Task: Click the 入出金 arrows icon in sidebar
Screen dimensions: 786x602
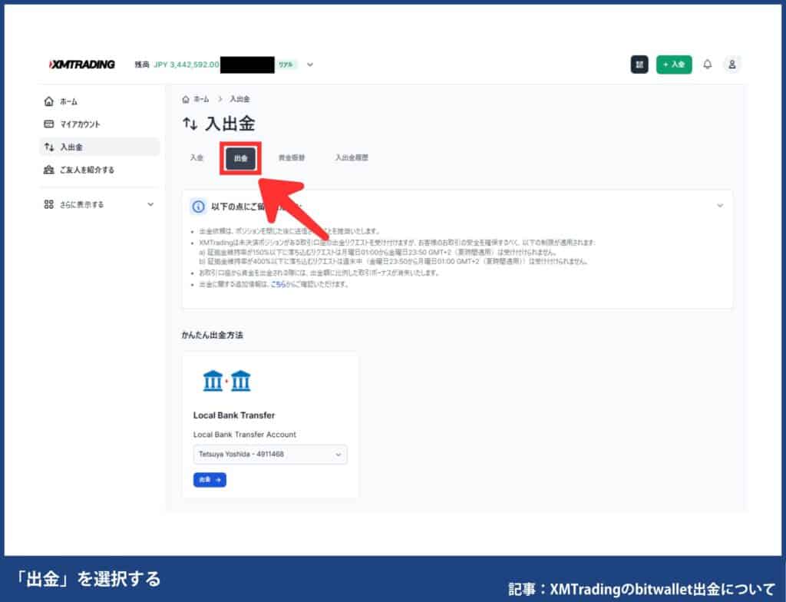Action: pos(48,147)
